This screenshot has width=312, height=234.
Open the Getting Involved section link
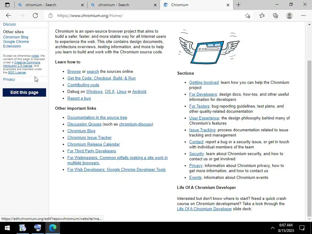point(204,82)
